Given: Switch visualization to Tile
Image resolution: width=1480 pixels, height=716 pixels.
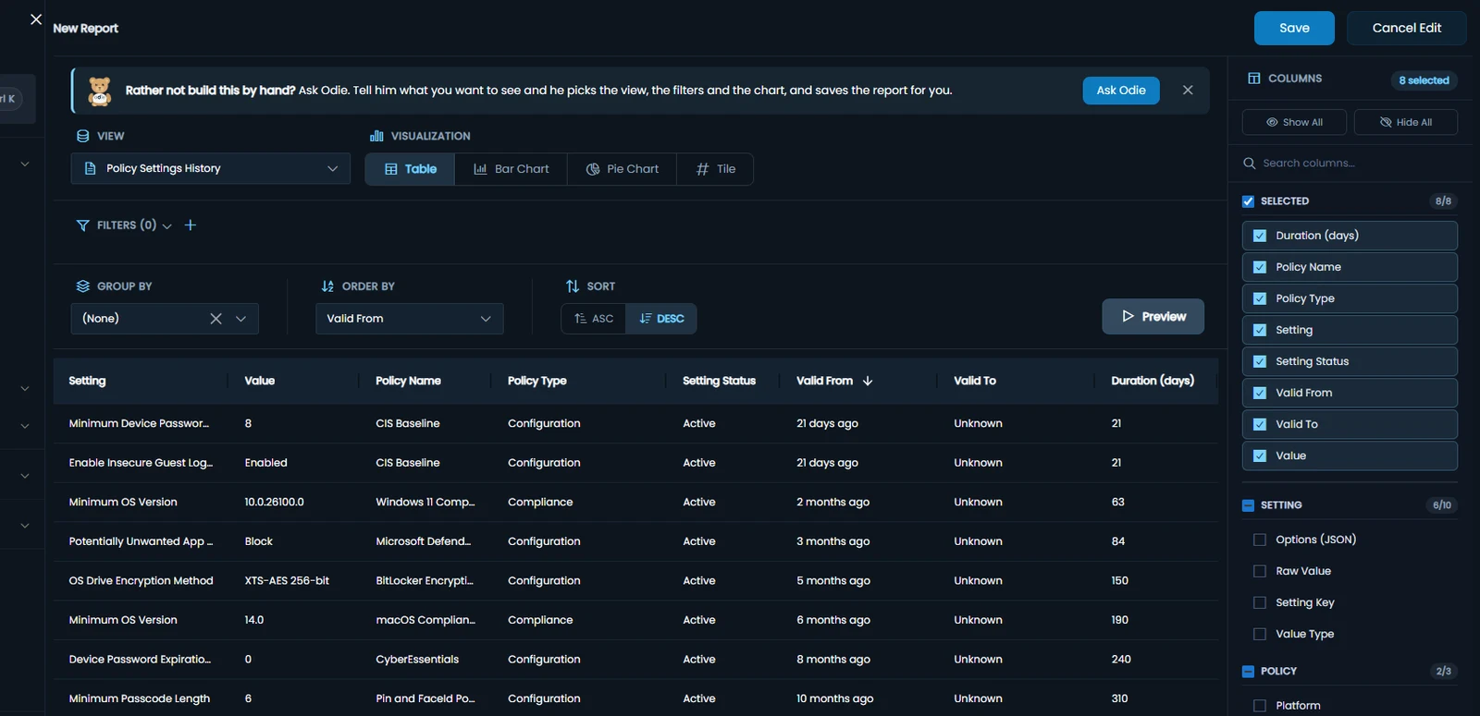Looking at the screenshot, I should click(716, 169).
